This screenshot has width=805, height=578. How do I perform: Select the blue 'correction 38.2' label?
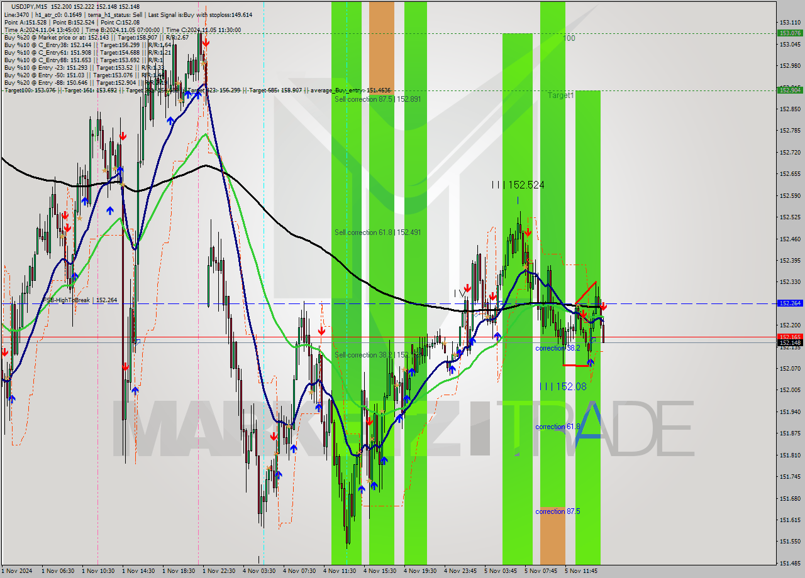point(558,348)
